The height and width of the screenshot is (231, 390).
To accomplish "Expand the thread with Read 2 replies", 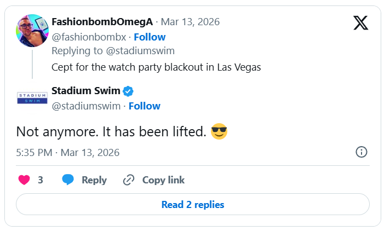I will coord(193,205).
